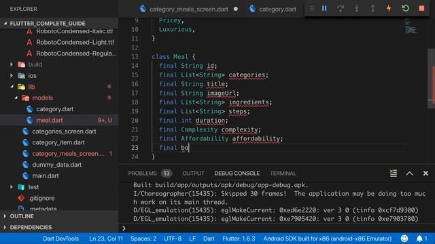Stop debugging with the red square
The width and height of the screenshot is (435, 244).
pos(421,8)
